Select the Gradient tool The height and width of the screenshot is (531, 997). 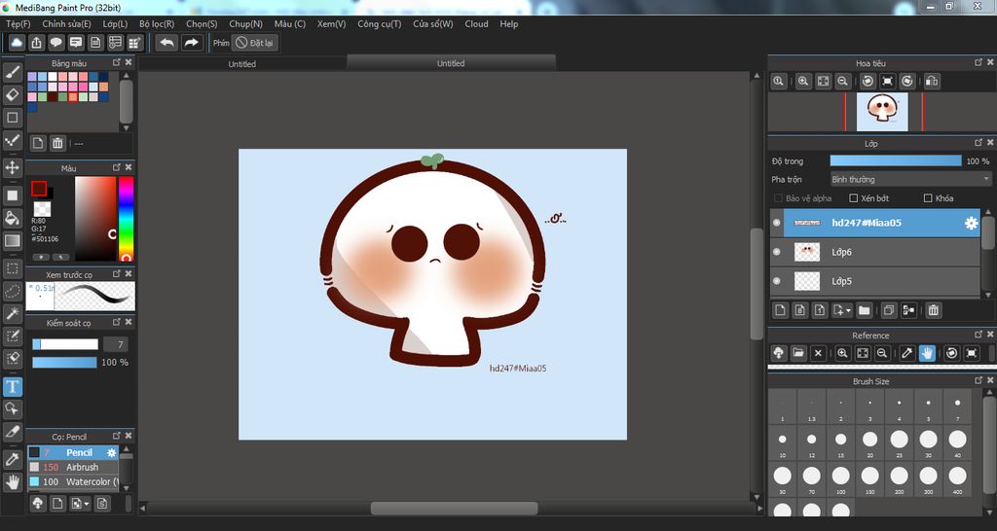click(x=12, y=241)
